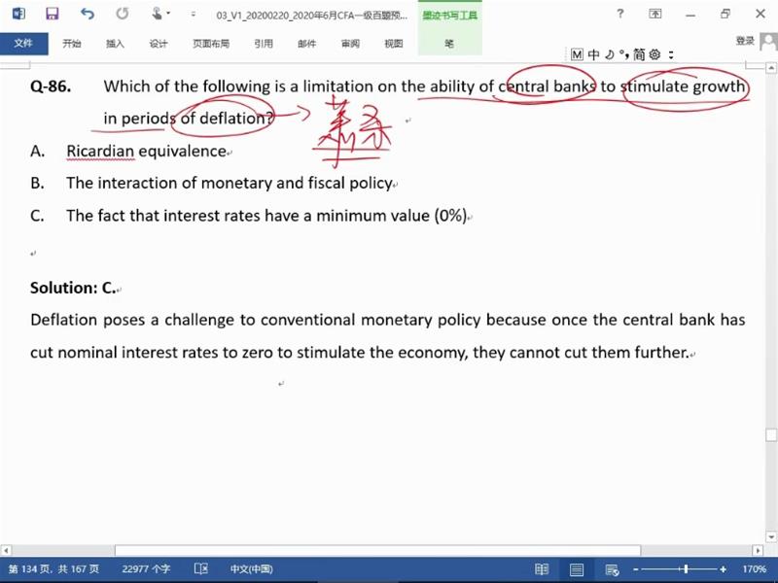Open Ribbon Display Options
The width and height of the screenshot is (778, 583).
click(x=654, y=14)
